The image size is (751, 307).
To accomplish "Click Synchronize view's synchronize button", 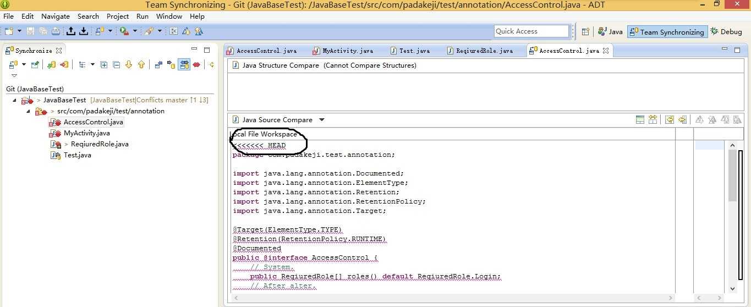I will click(13, 64).
